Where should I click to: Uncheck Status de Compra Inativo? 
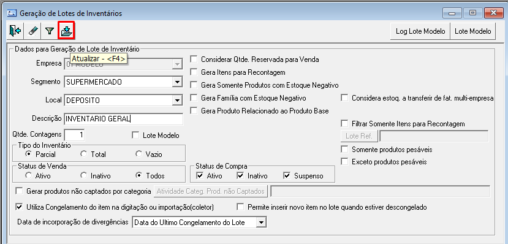tap(240, 176)
